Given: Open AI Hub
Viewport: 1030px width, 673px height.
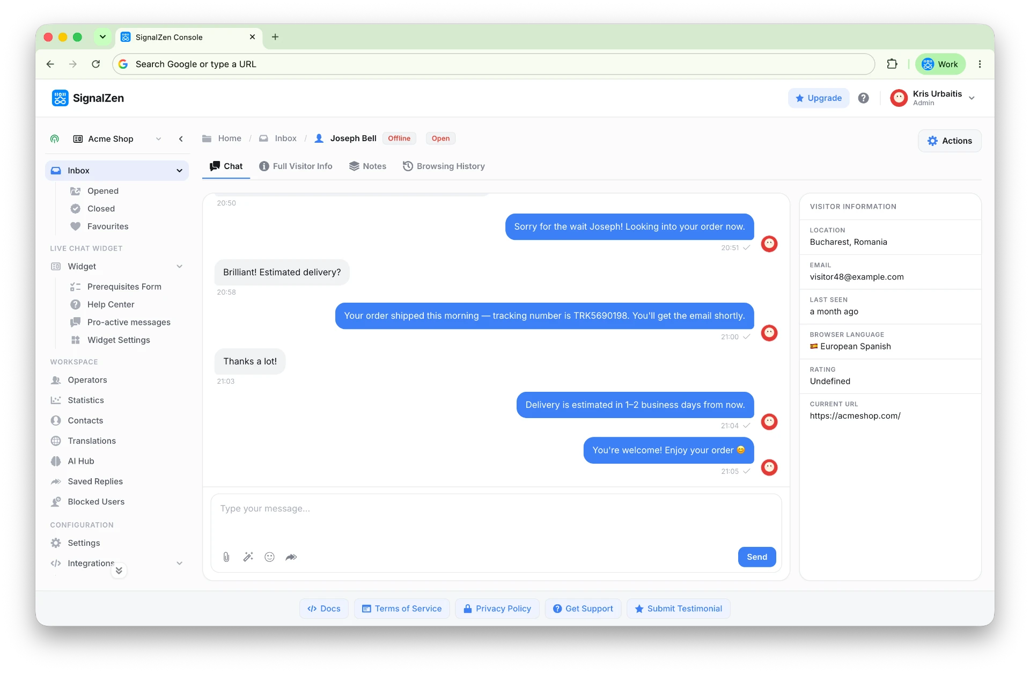Looking at the screenshot, I should point(81,462).
